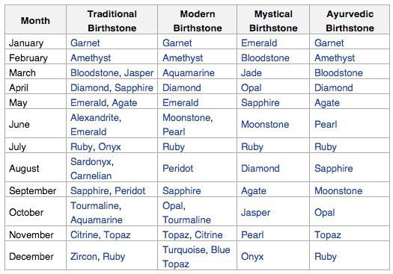
Task: Click the Jade link for March
Action: click(x=251, y=72)
